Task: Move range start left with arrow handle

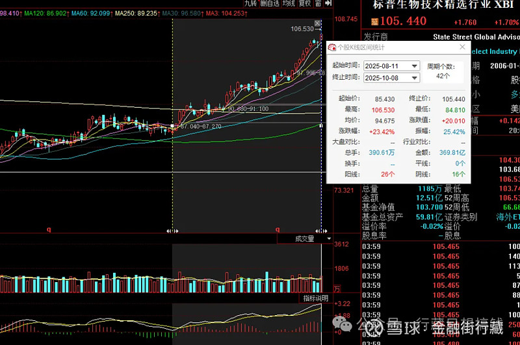Action: coord(169,231)
